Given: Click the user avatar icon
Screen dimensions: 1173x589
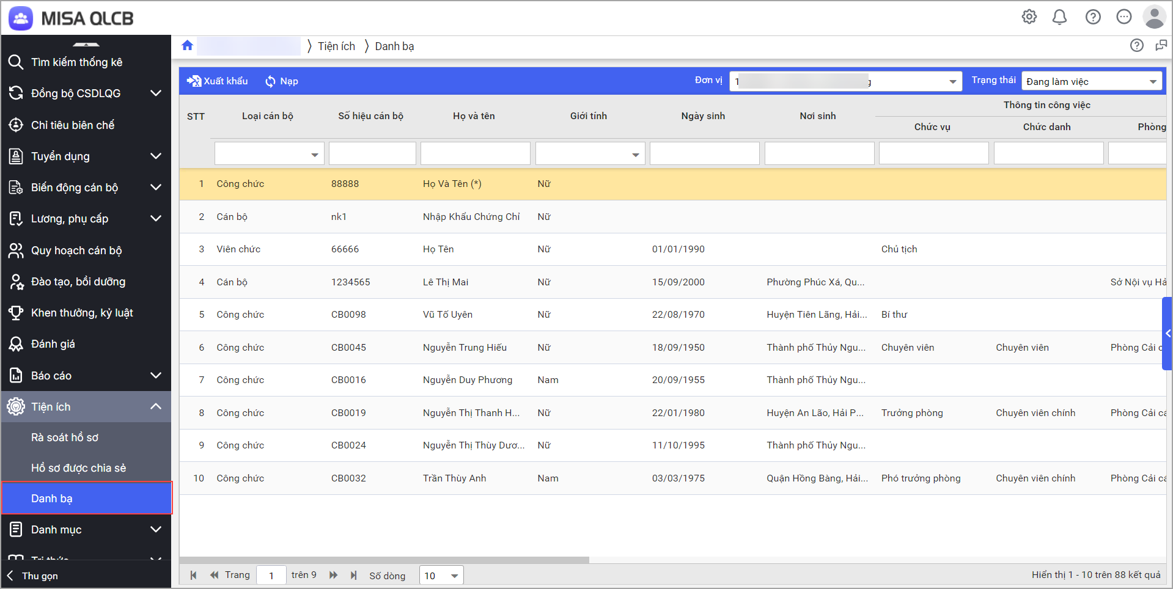Looking at the screenshot, I should click(x=1153, y=17).
